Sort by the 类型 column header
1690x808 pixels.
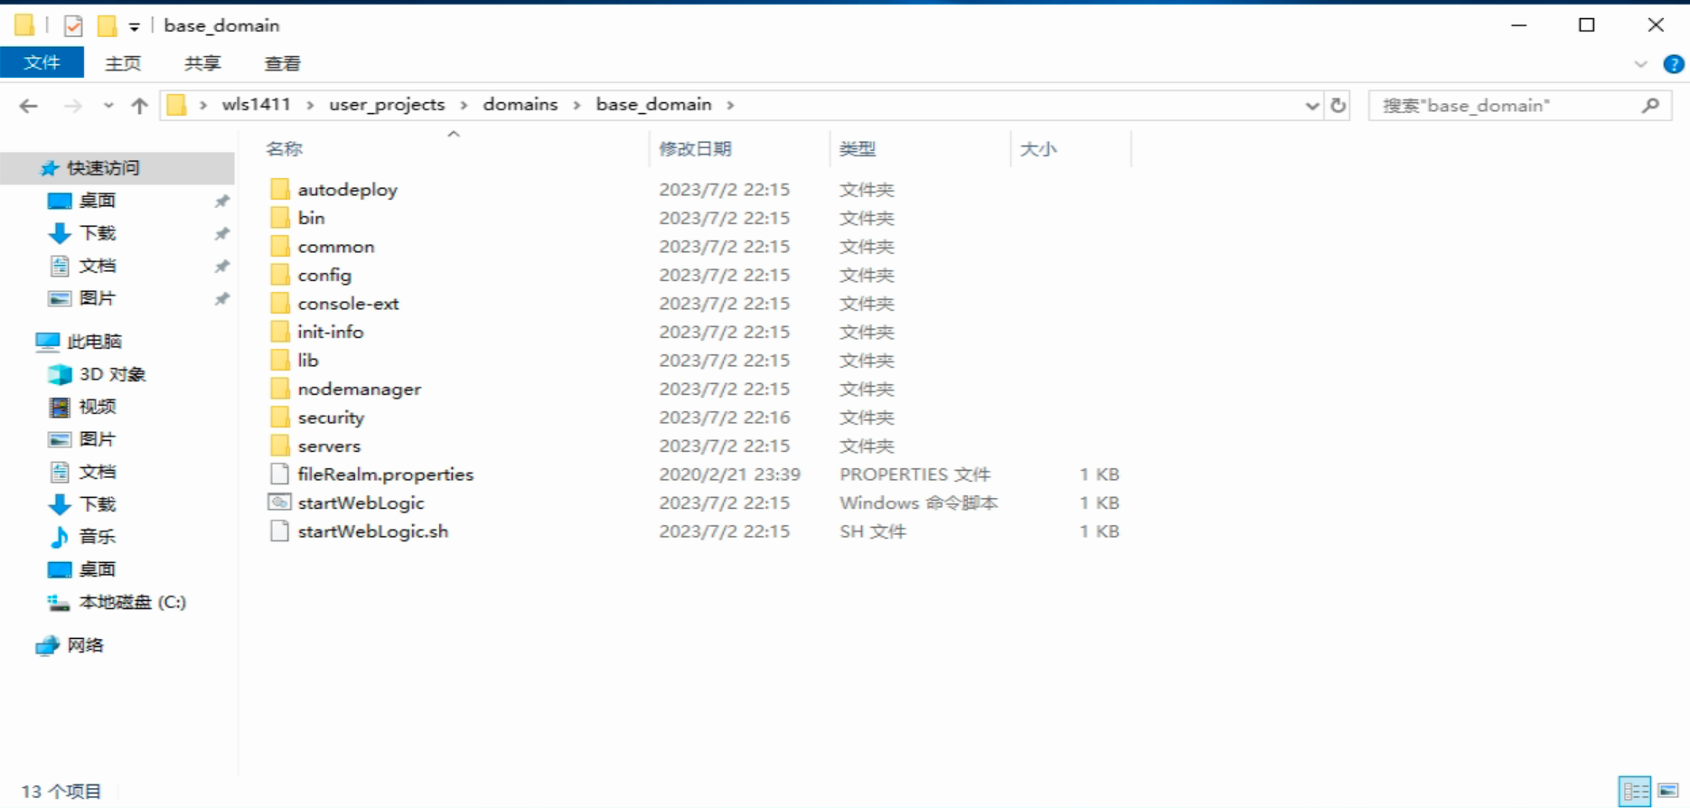(x=857, y=149)
